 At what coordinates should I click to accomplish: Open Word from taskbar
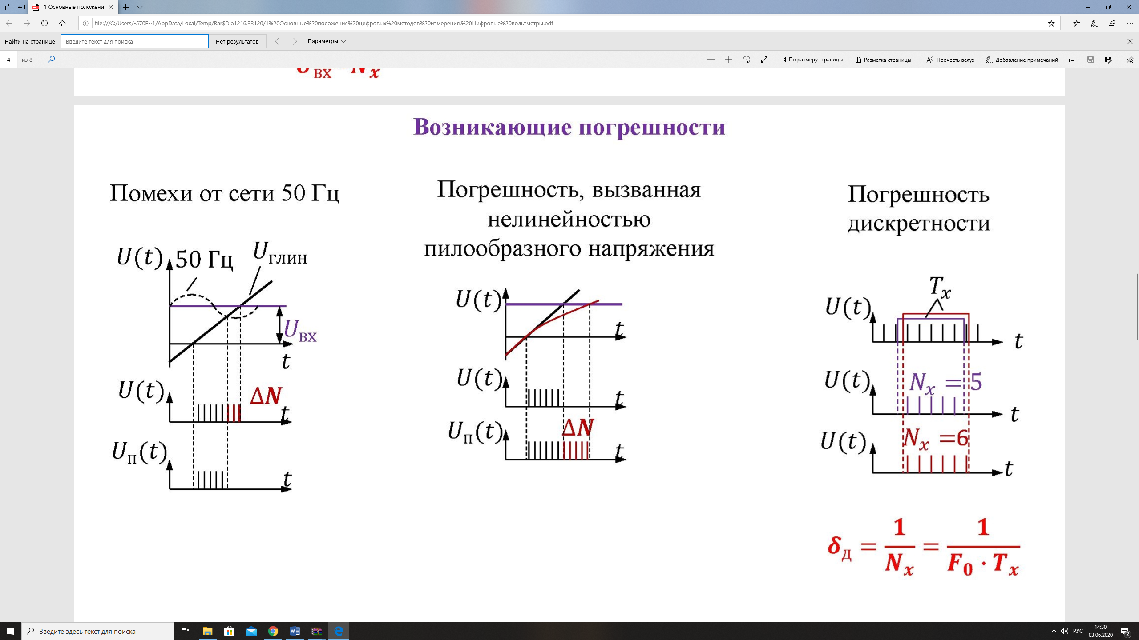pyautogui.click(x=295, y=631)
